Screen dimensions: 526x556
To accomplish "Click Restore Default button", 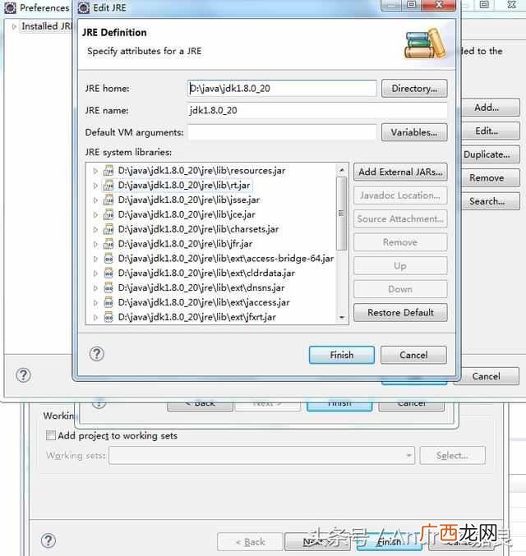I will coord(400,312).
